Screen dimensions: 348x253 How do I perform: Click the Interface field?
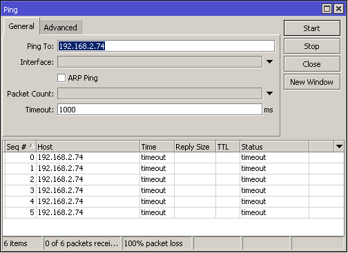(x=159, y=62)
